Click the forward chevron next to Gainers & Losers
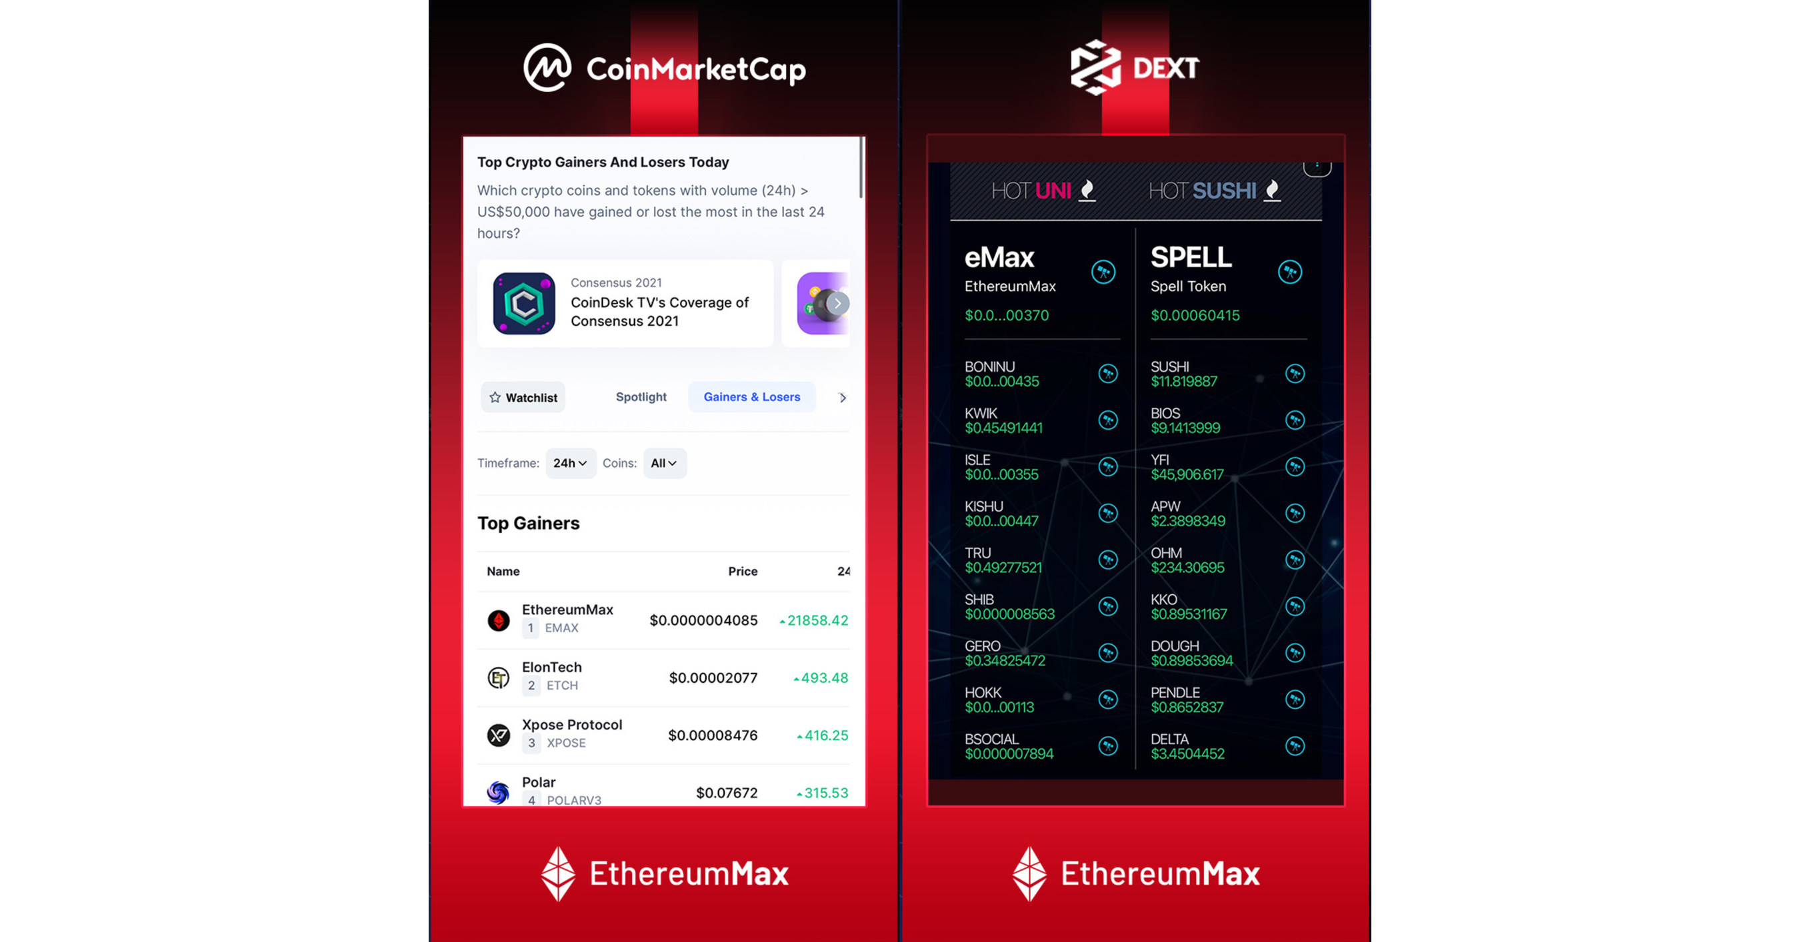The width and height of the screenshot is (1800, 942). 841,396
